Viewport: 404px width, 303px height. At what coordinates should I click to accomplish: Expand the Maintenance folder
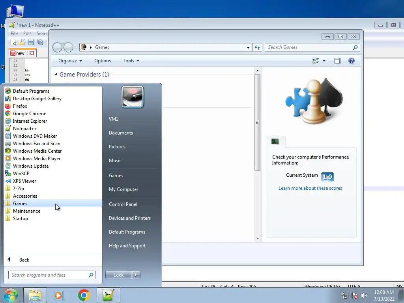(x=53, y=211)
